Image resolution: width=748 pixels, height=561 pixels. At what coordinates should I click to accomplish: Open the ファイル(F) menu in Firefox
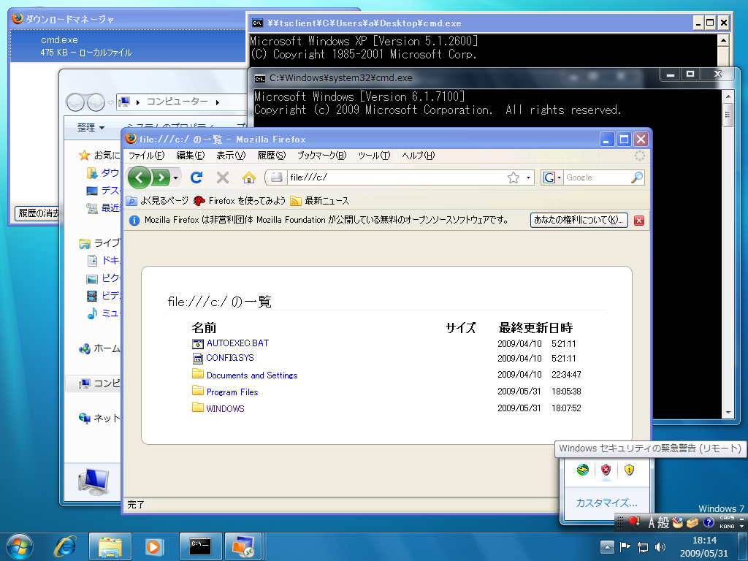[x=146, y=156]
